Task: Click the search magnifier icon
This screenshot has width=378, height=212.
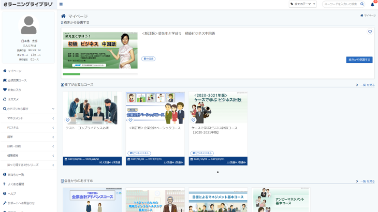Action: point(362,4)
